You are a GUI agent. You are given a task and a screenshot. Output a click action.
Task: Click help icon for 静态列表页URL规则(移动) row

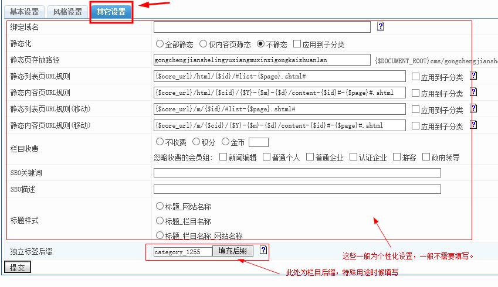point(473,108)
